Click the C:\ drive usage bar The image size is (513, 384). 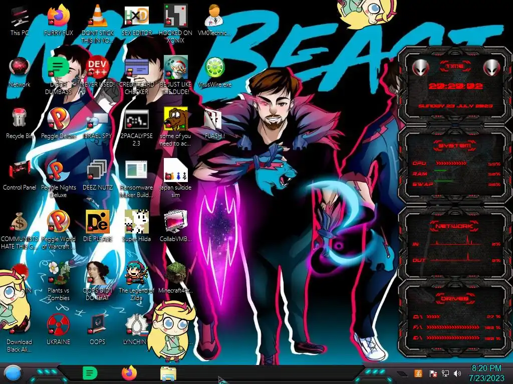coord(433,316)
